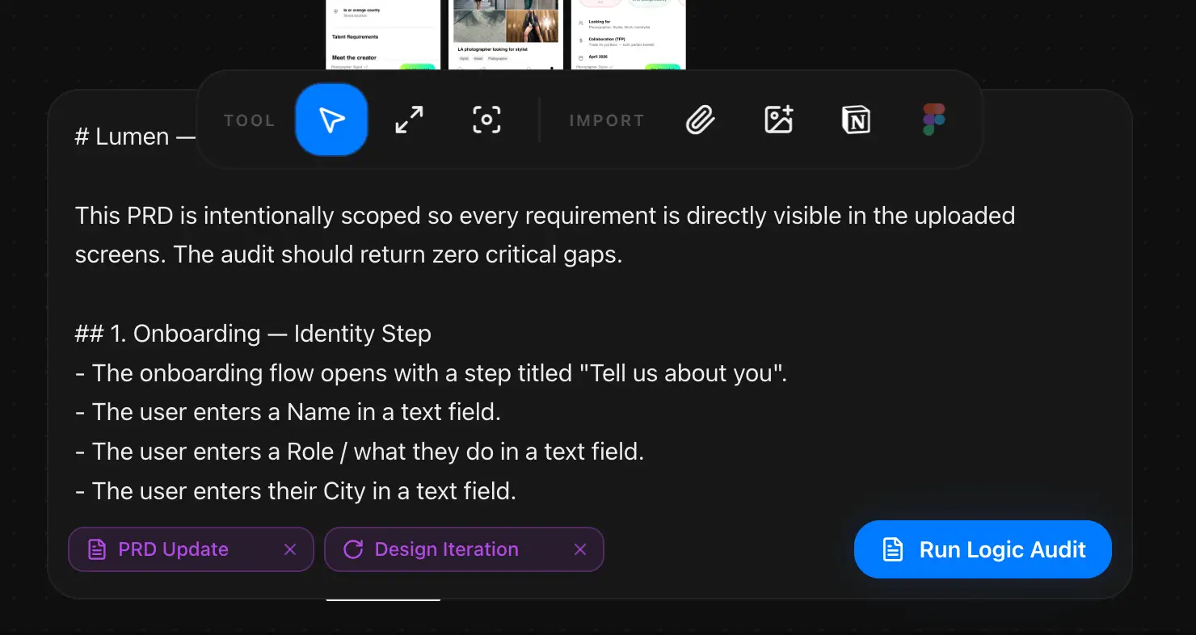Click the line 'The user enters their City'
This screenshot has height=635, width=1196.
click(x=295, y=490)
